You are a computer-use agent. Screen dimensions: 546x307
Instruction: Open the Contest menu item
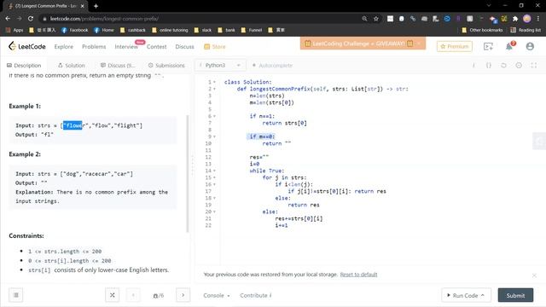(156, 47)
